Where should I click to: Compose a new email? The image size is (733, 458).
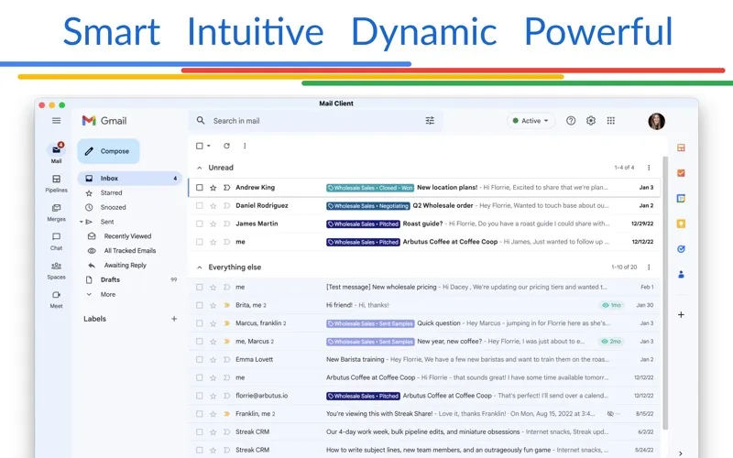[x=108, y=151]
